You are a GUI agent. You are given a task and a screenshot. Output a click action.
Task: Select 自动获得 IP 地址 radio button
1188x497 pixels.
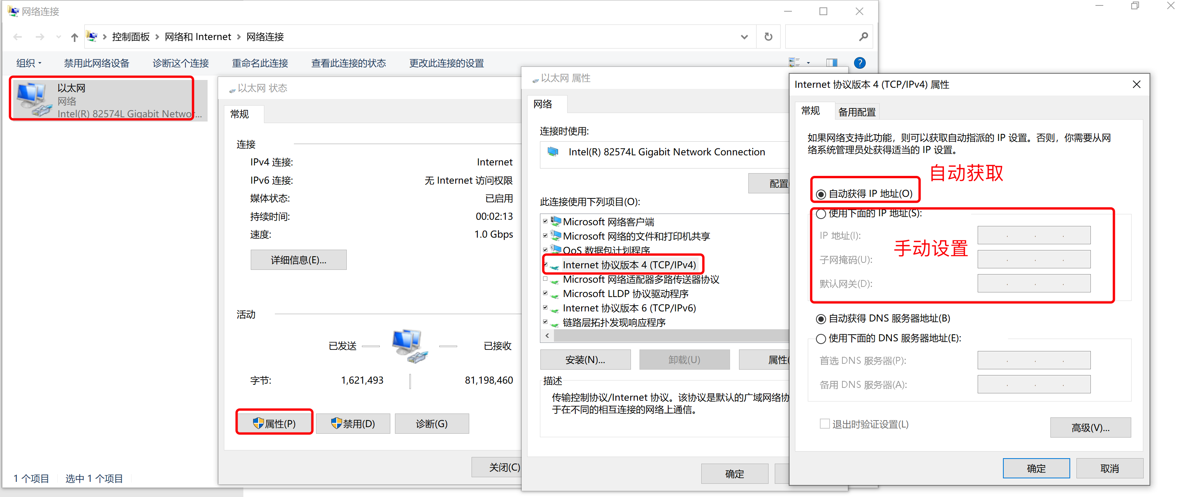click(821, 195)
